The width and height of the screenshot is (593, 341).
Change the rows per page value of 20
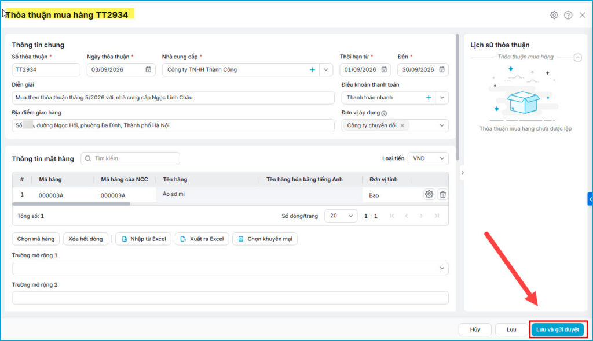[341, 216]
